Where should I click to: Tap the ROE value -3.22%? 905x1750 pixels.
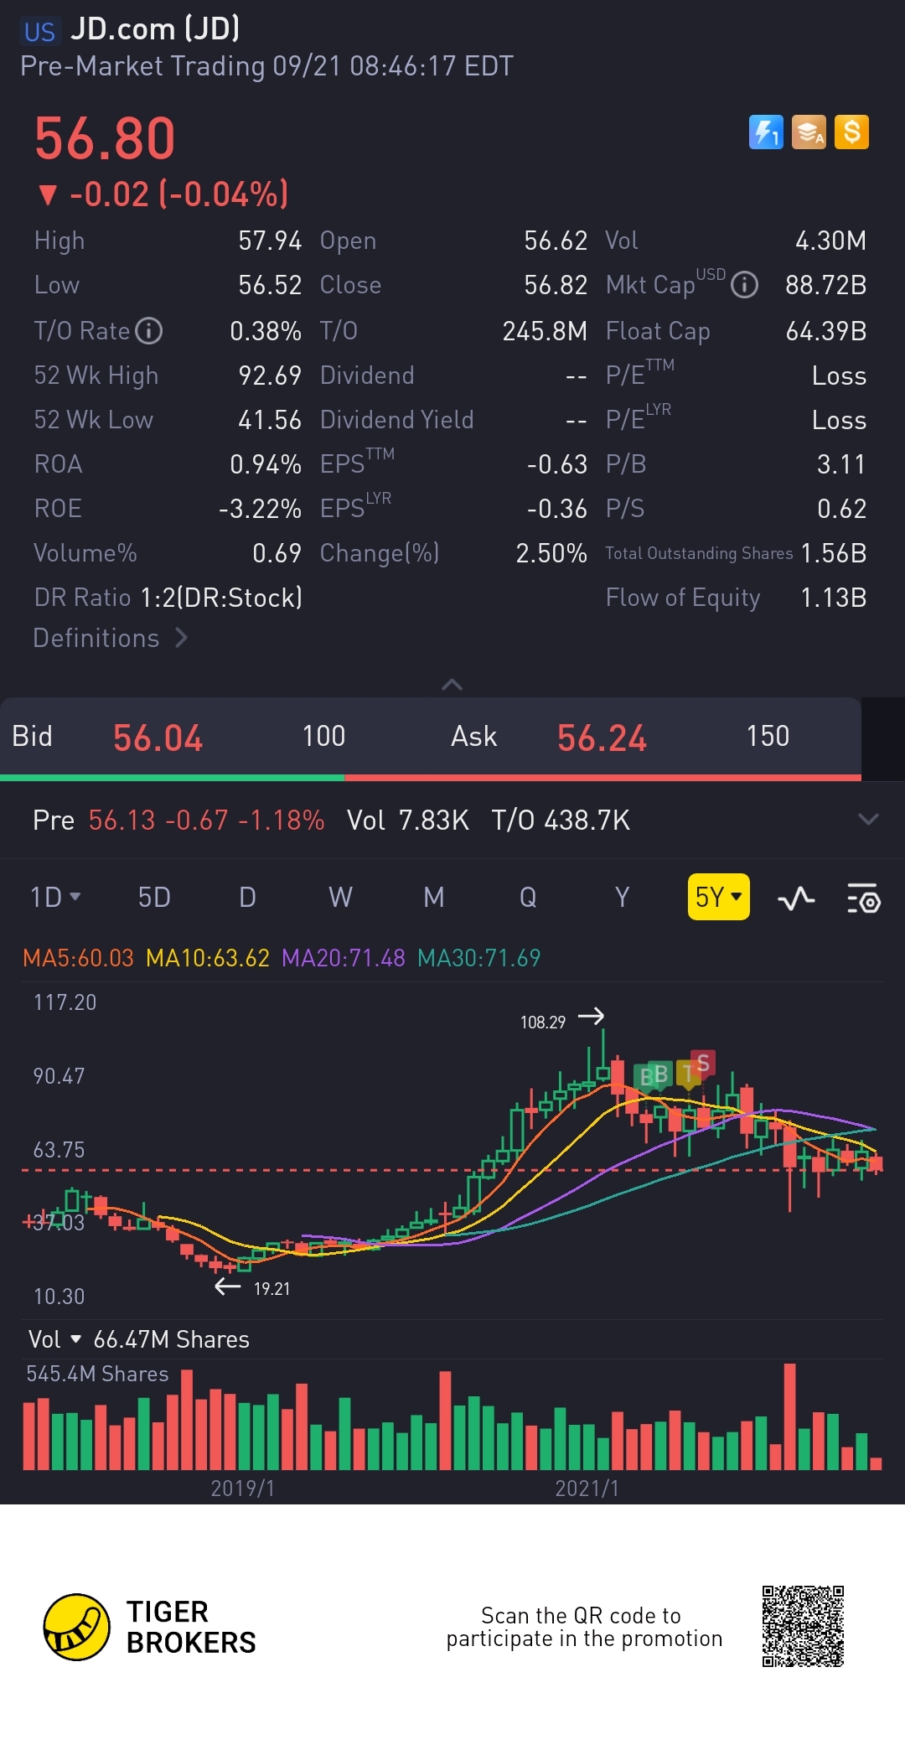coord(260,509)
